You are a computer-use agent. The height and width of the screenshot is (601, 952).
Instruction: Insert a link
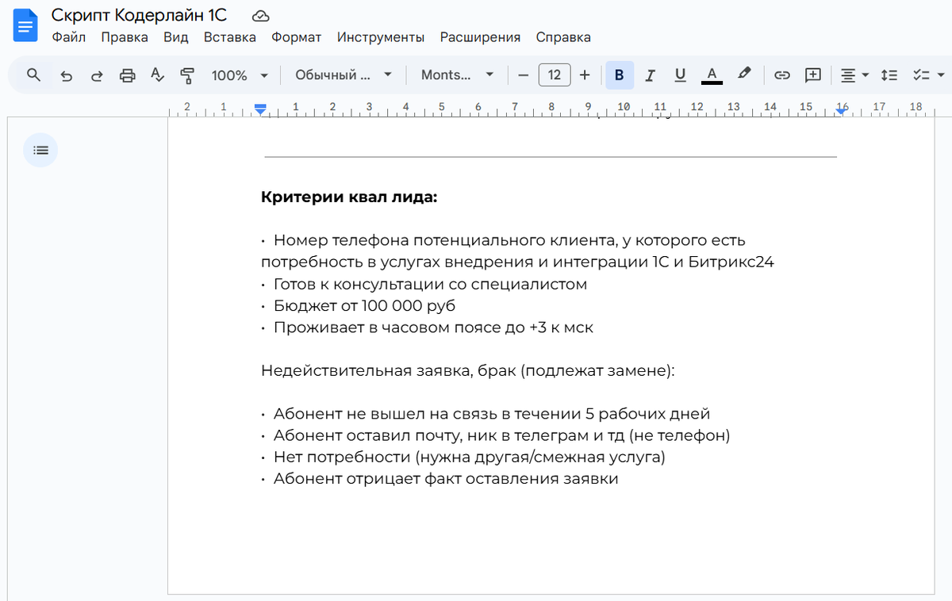click(x=781, y=75)
